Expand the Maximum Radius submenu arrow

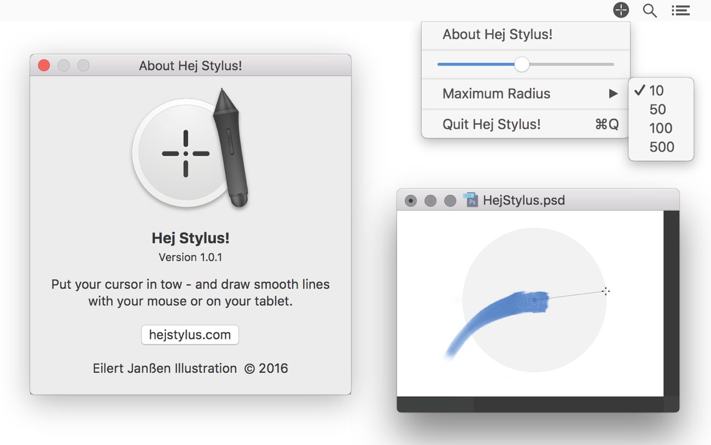pyautogui.click(x=613, y=94)
